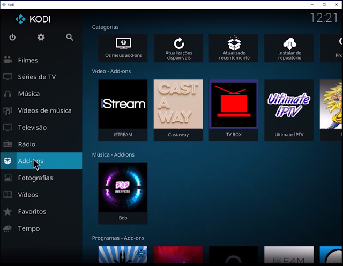Click the 12:21 clock display
Screen dimensions: 343x266
coord(324,18)
